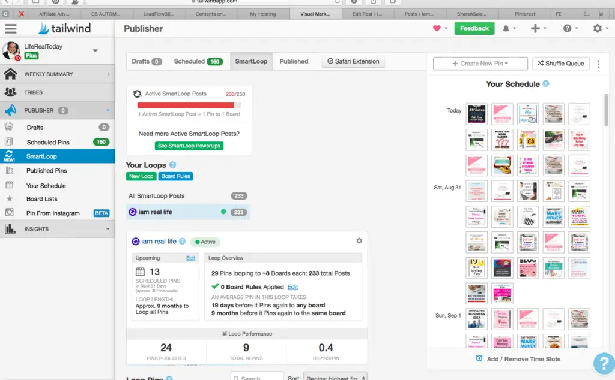
Task: Click the Board Lists star icon
Action: [x=10, y=199]
